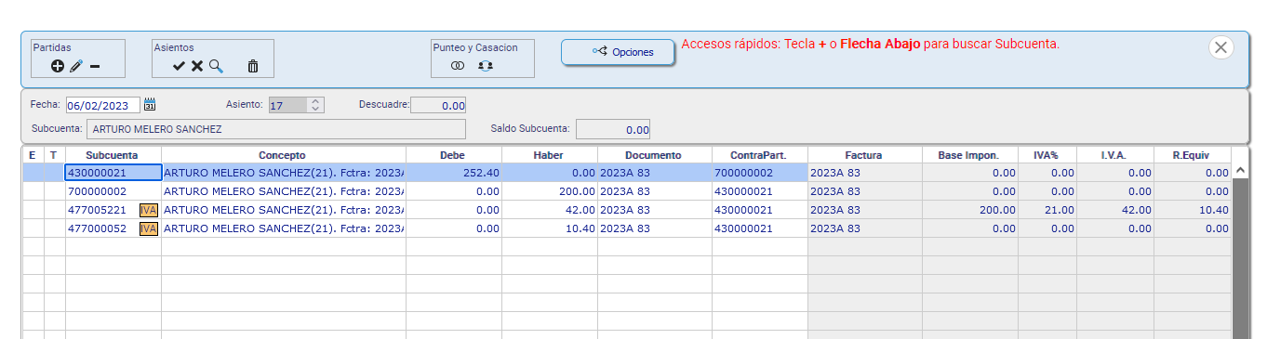Add a new partida with the plus icon
The width and height of the screenshot is (1267, 339).
pyautogui.click(x=58, y=66)
